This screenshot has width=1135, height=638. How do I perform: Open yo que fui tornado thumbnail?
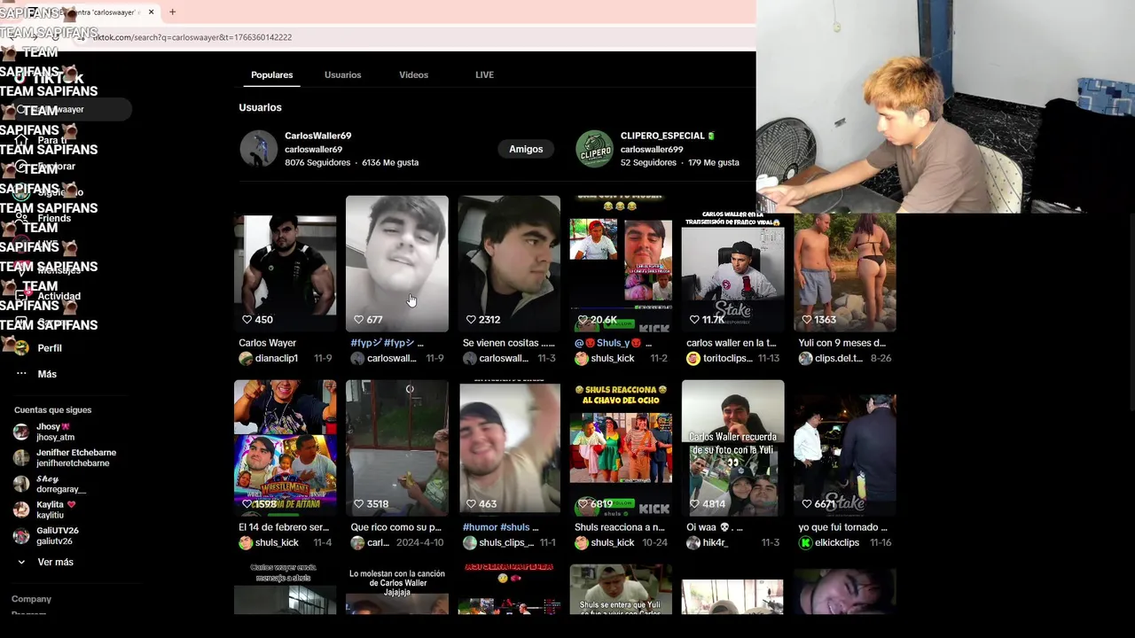click(844, 447)
